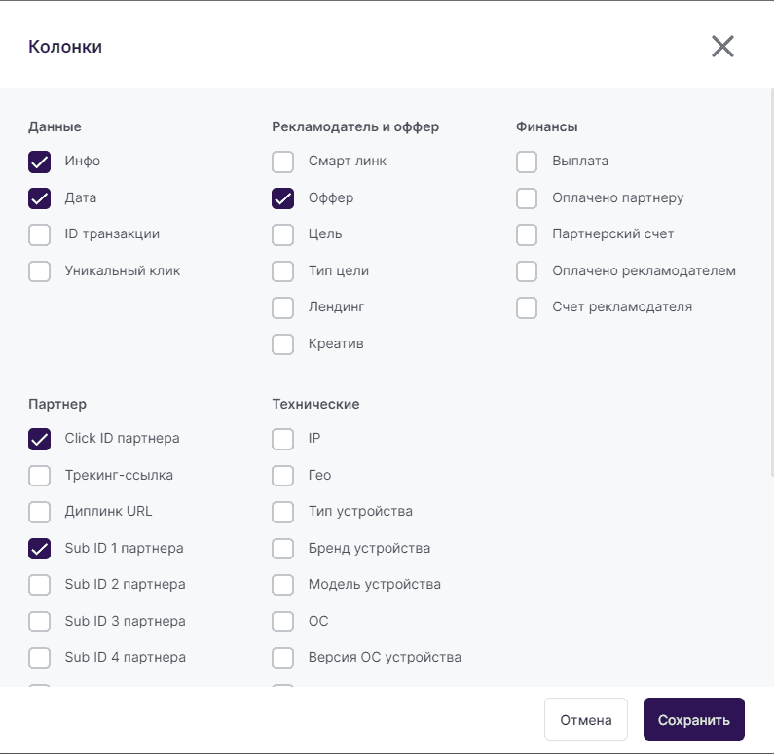Check Sub ID 2 партнера
Viewport: 774px width, 754px height.
40,585
